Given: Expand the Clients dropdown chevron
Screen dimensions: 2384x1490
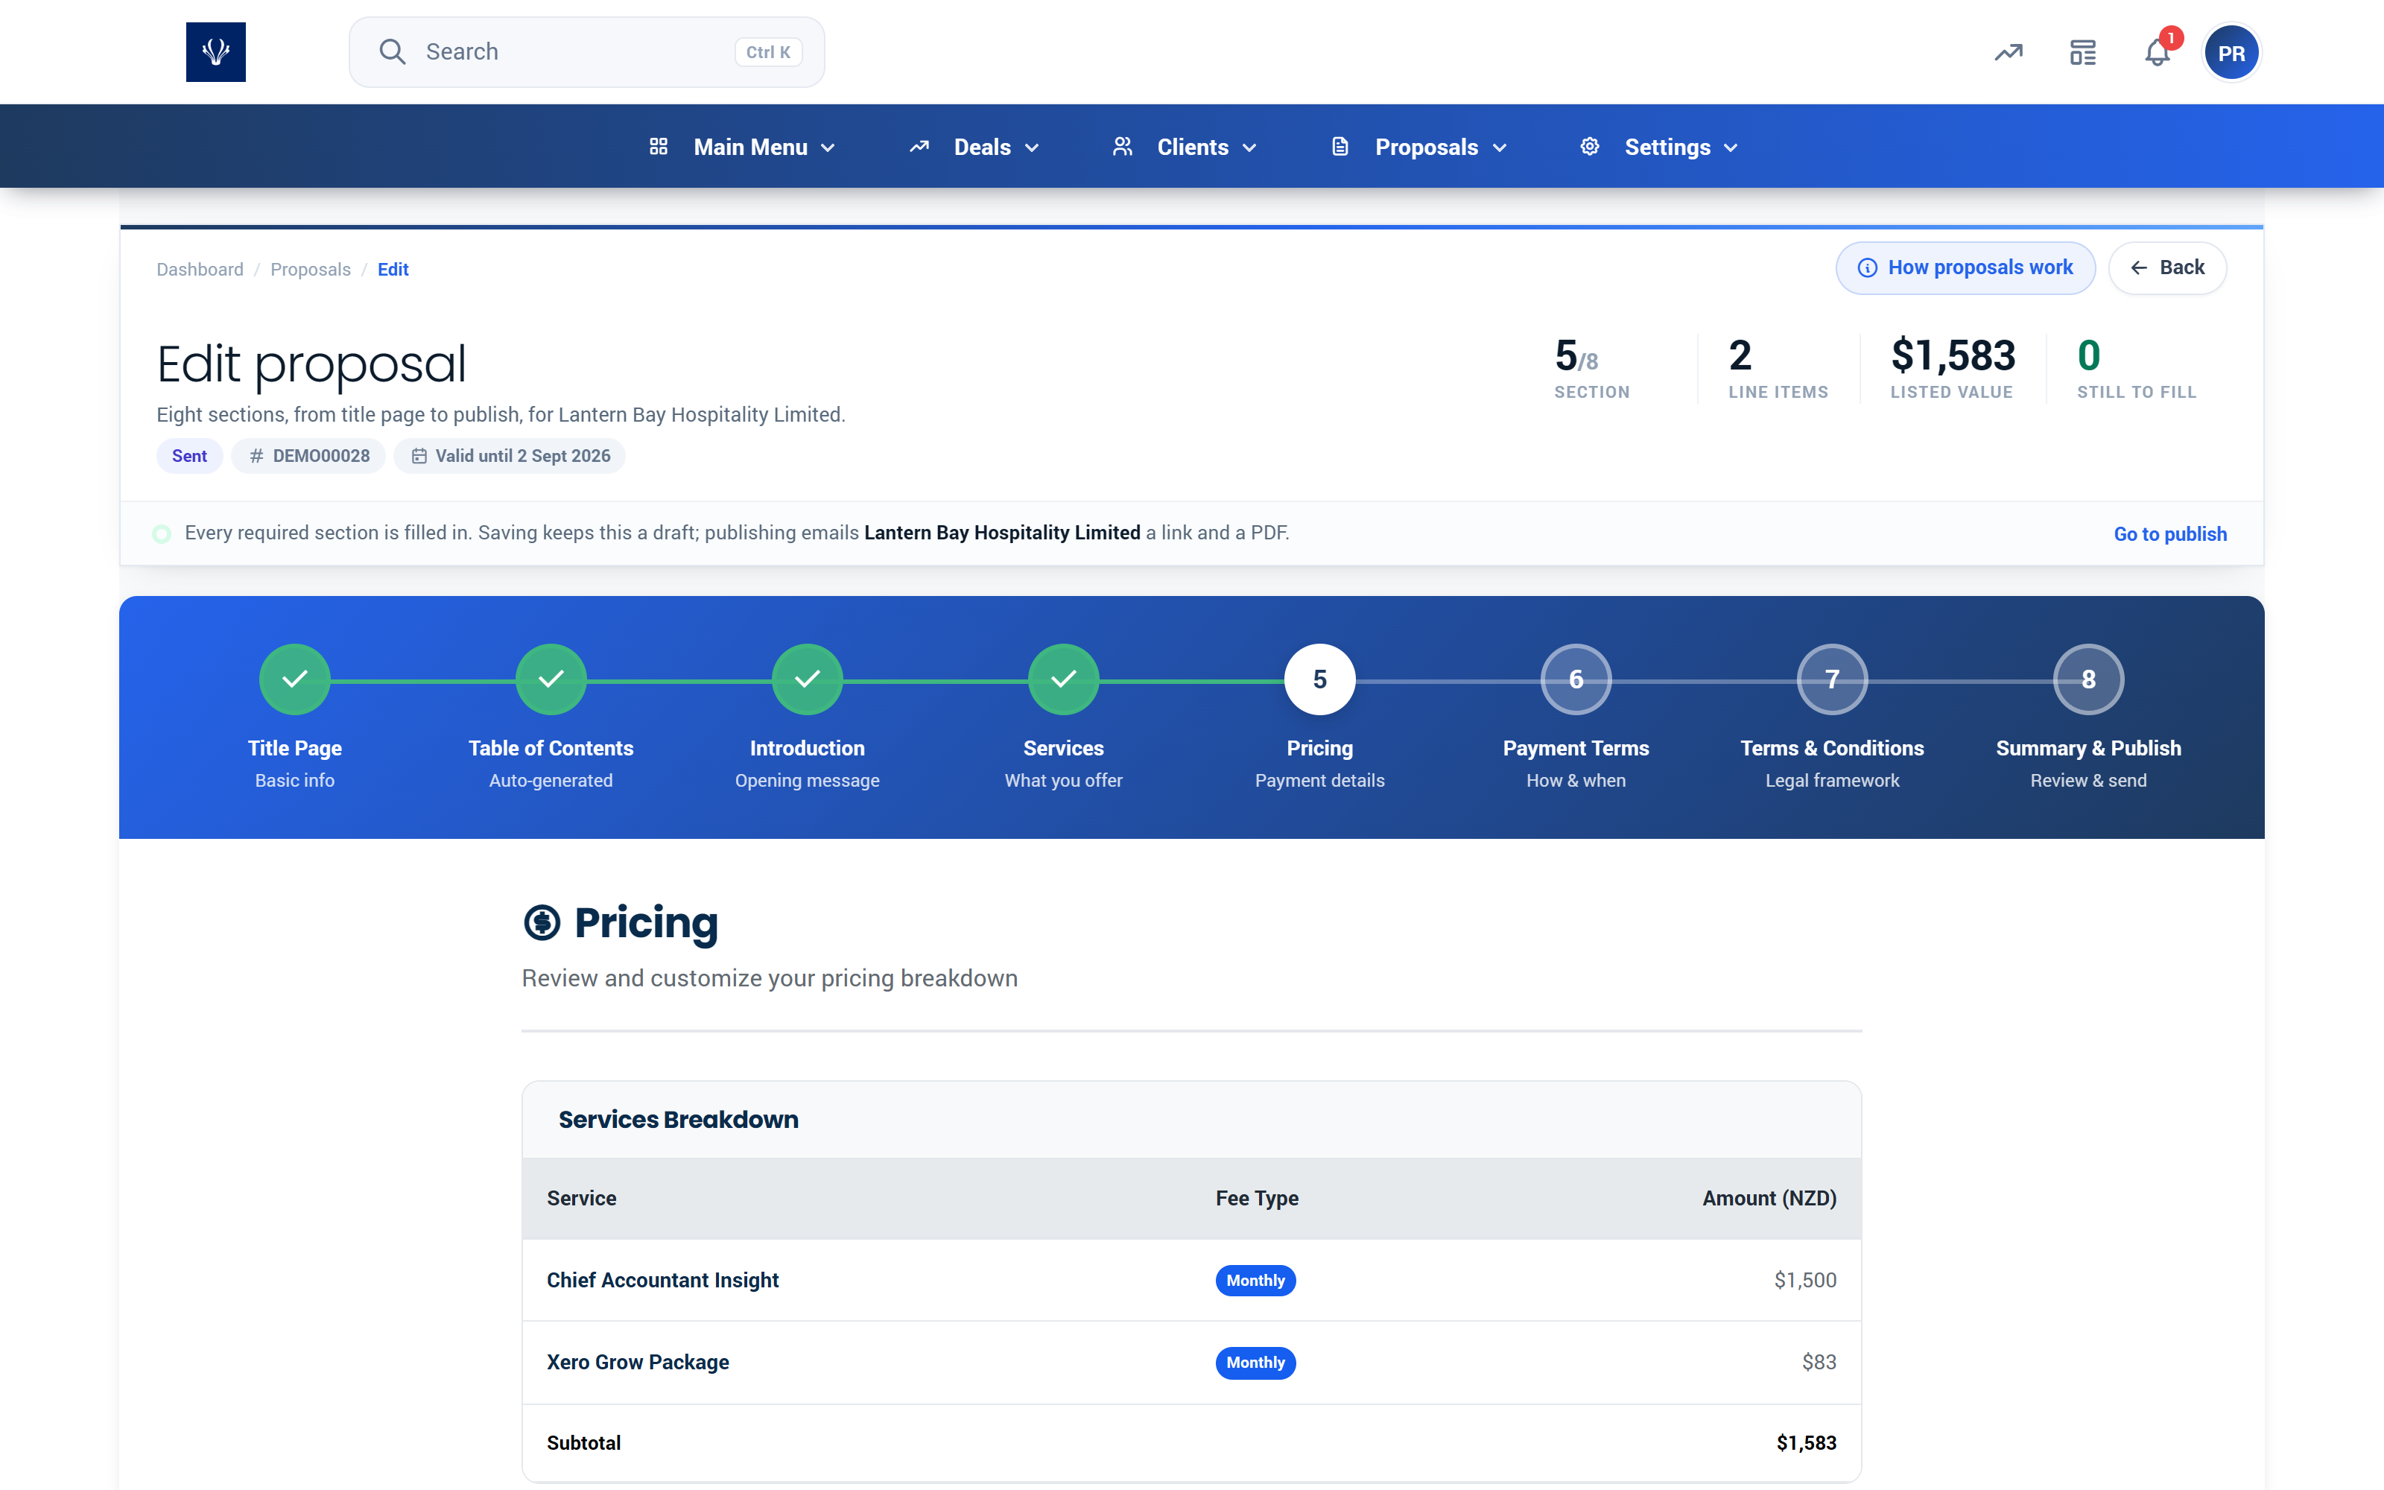Looking at the screenshot, I should coord(1249,148).
